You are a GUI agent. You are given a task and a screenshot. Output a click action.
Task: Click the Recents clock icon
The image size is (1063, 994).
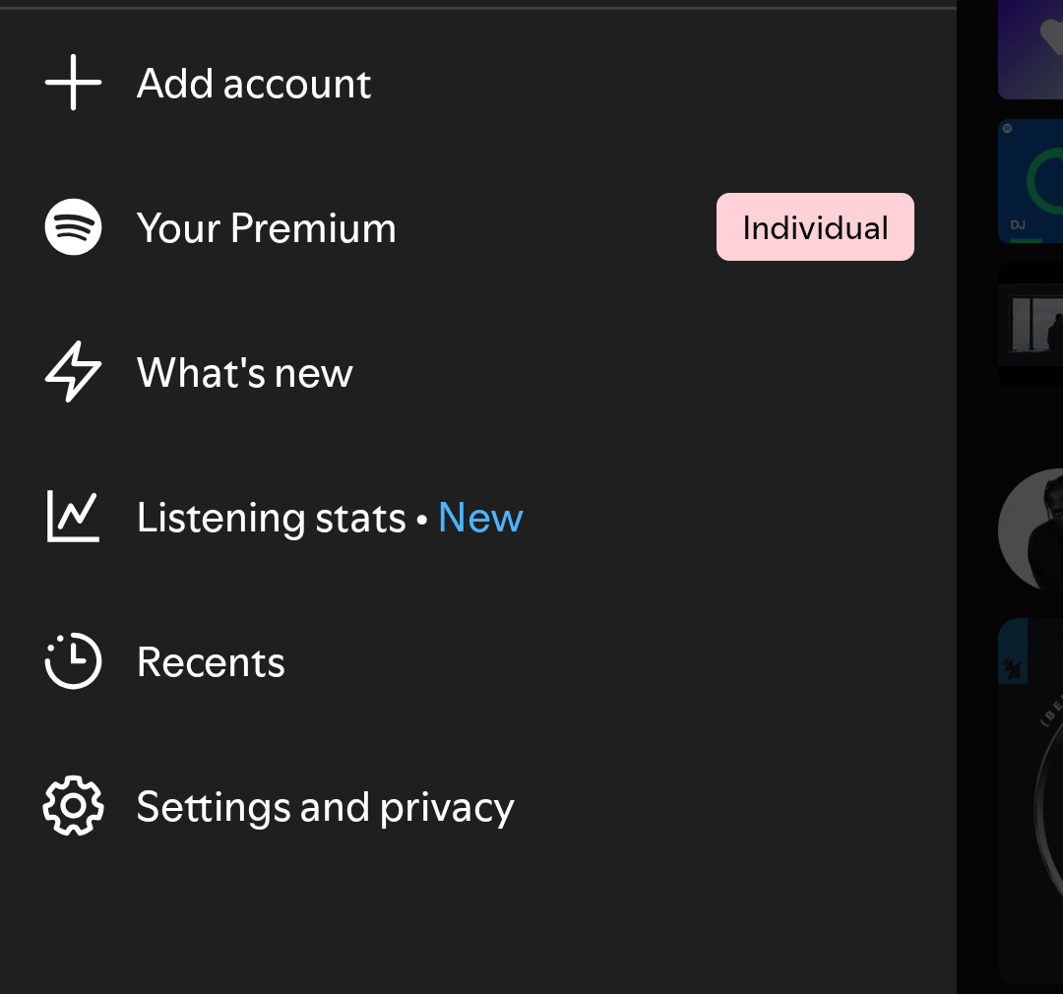pos(73,662)
